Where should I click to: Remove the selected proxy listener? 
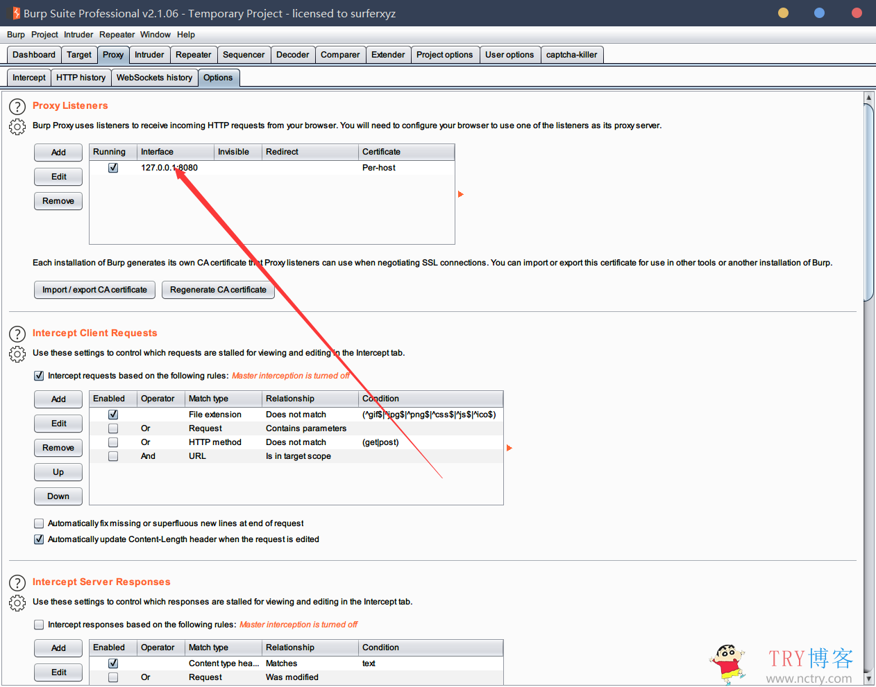point(58,201)
